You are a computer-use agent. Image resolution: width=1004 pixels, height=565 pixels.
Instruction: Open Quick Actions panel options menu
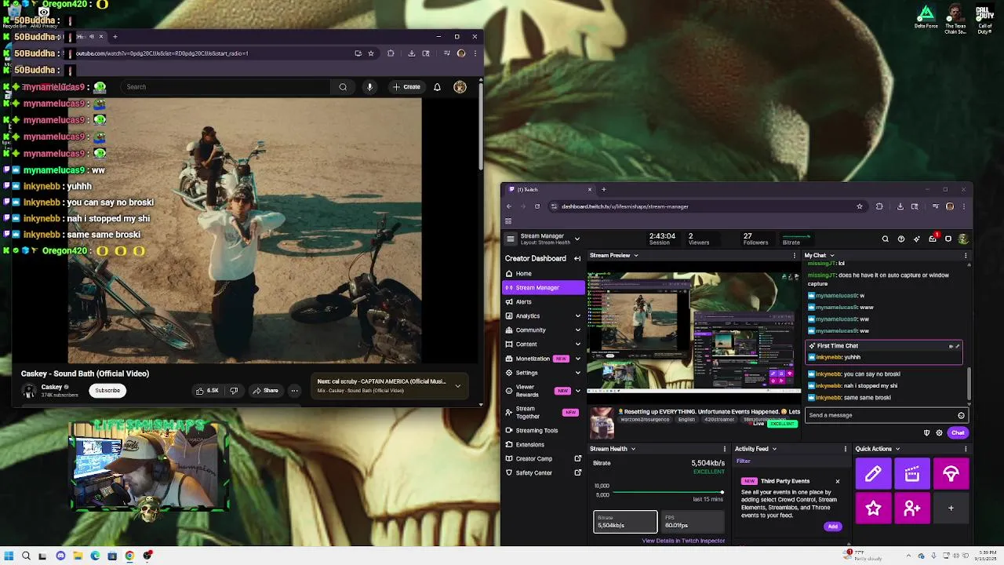966,449
